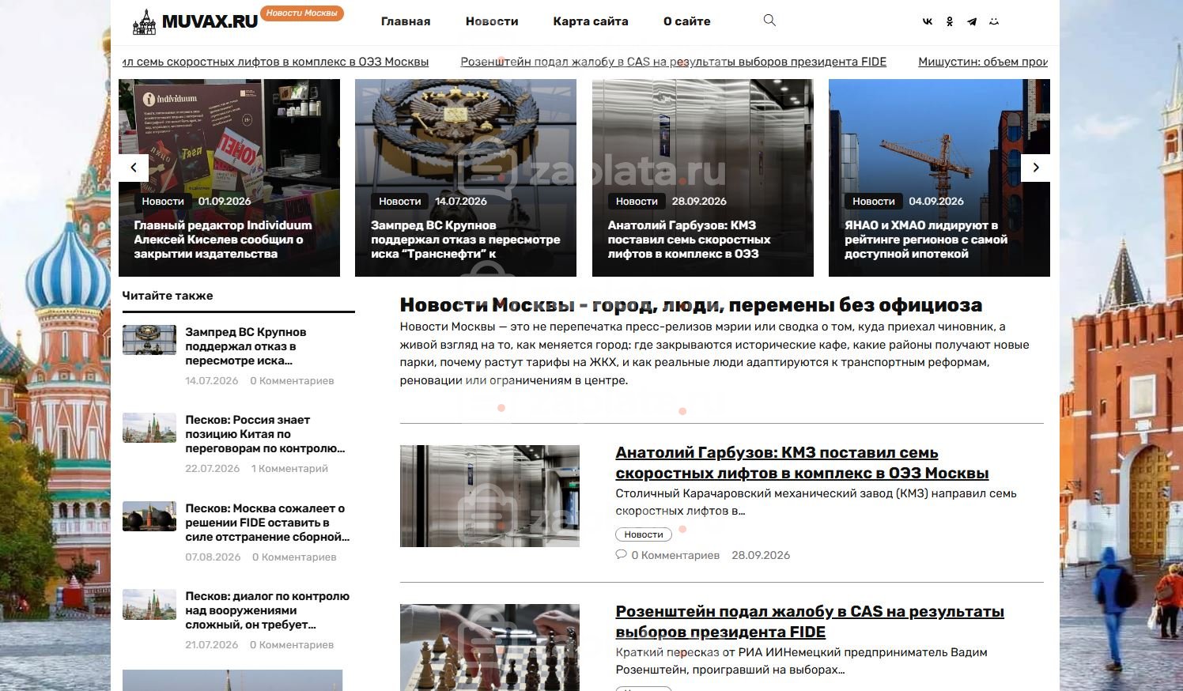
Task: Click thumbnail beside Песков: Москва сожалеет
Action: click(x=149, y=516)
